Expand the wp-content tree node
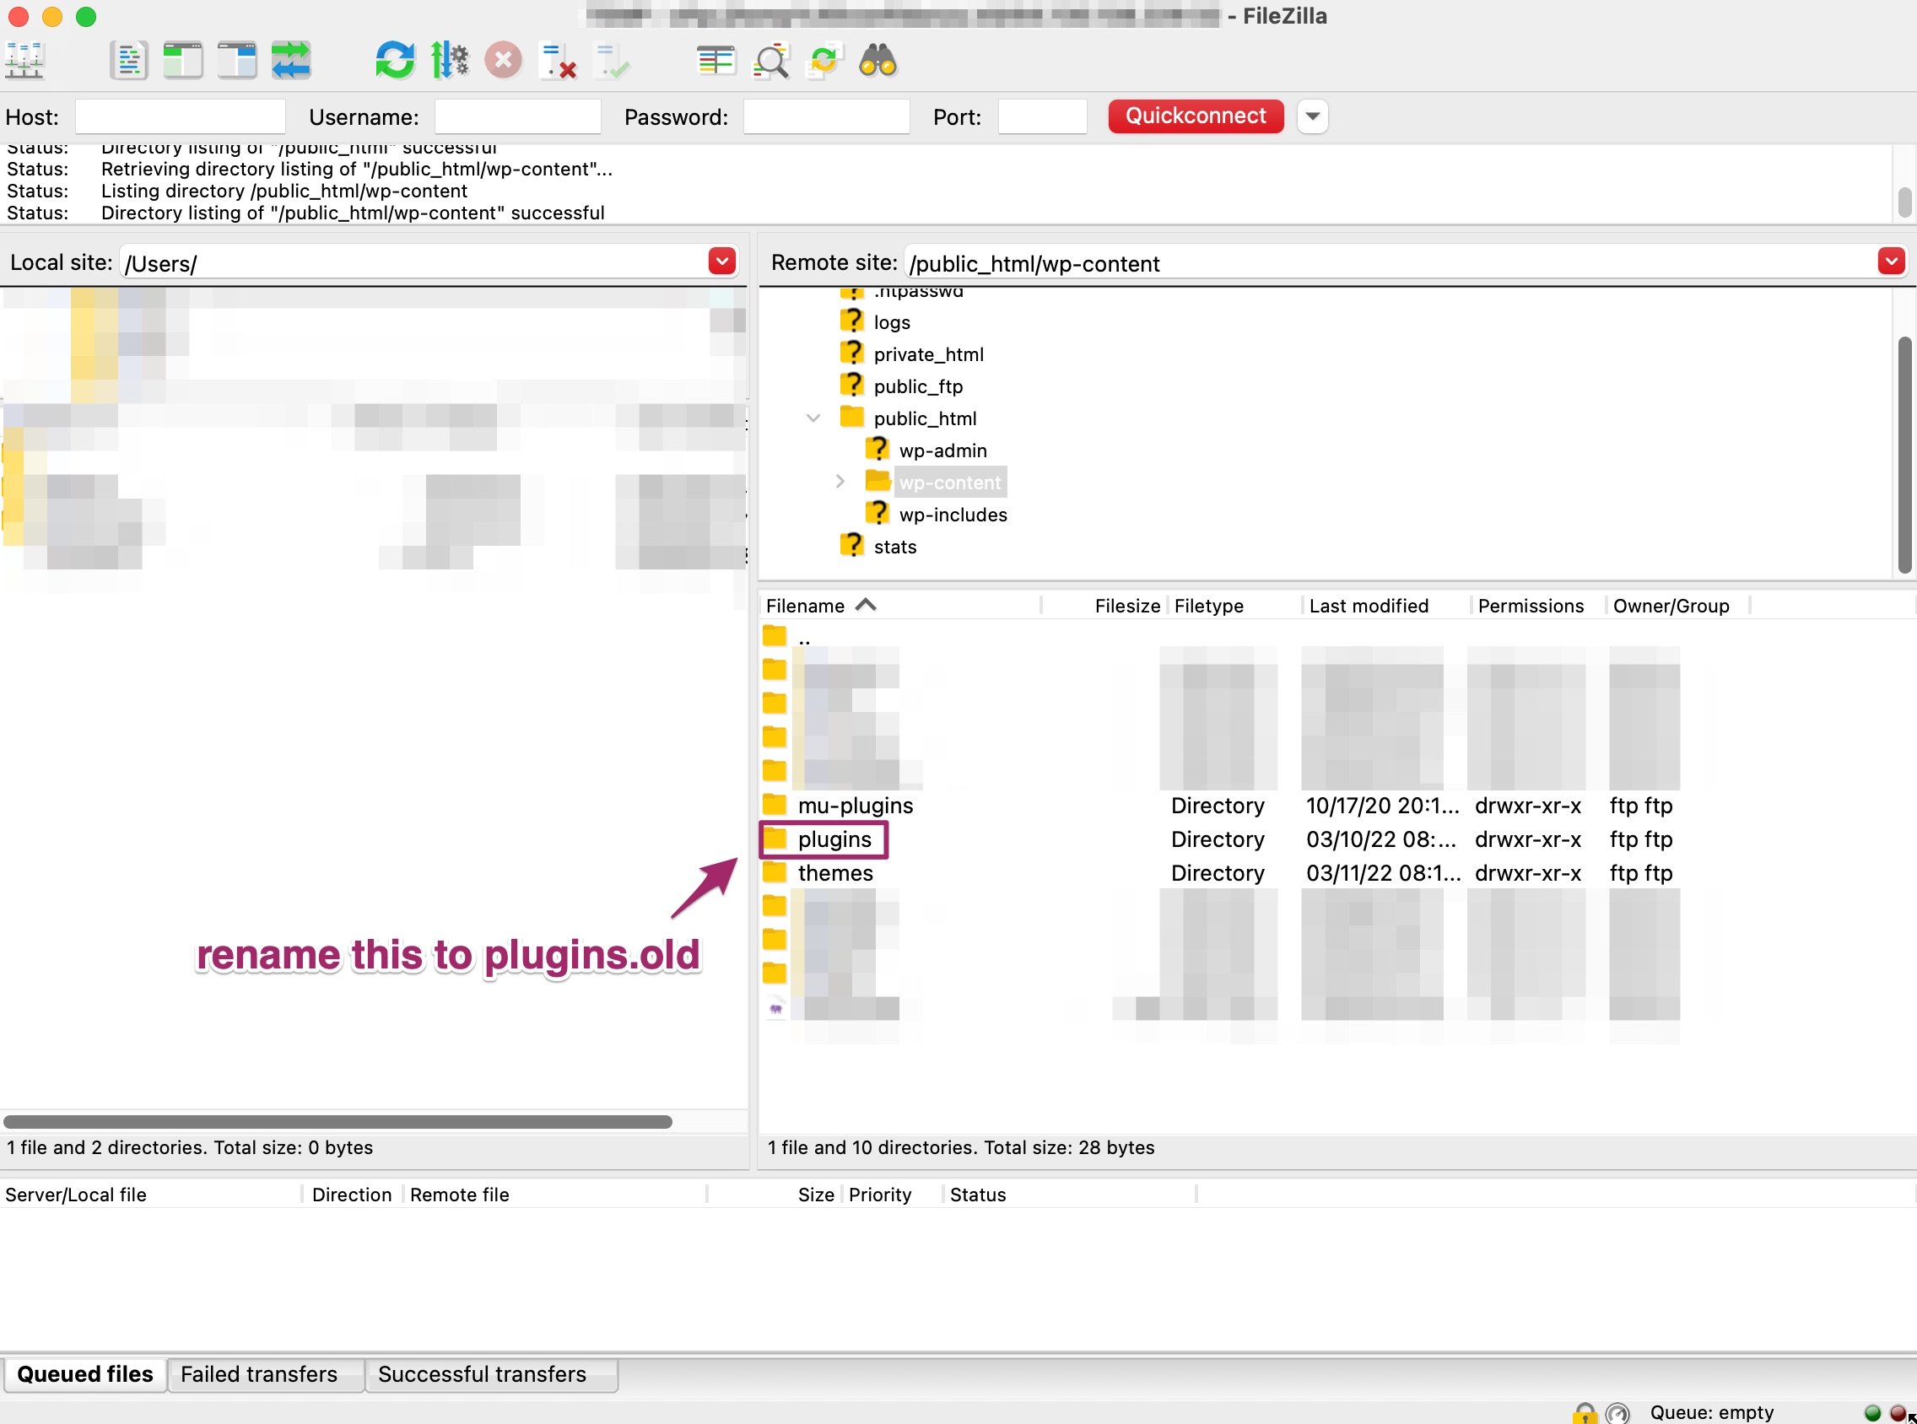 pos(840,482)
